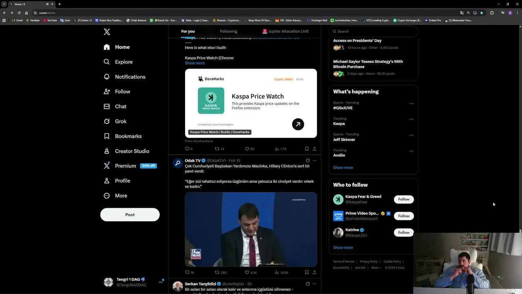Like the Kaspa Price Watch tweet
This screenshot has height=294, width=522.
[x=249, y=149]
